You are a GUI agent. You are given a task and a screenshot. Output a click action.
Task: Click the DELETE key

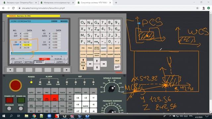click(117, 54)
